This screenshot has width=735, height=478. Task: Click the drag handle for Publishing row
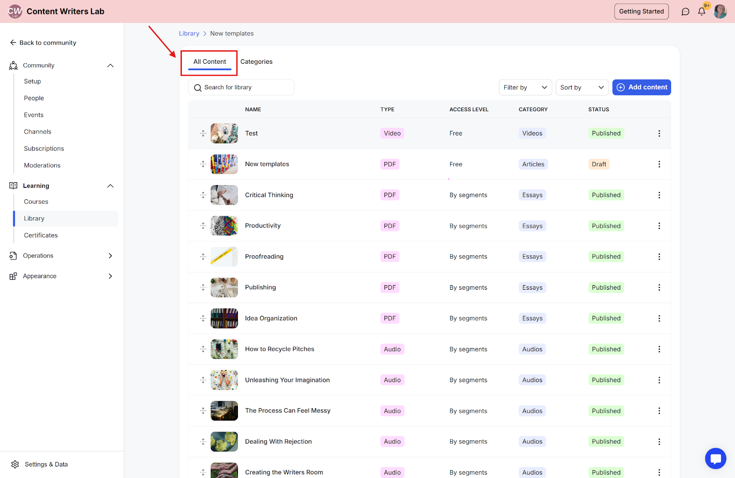coord(203,287)
